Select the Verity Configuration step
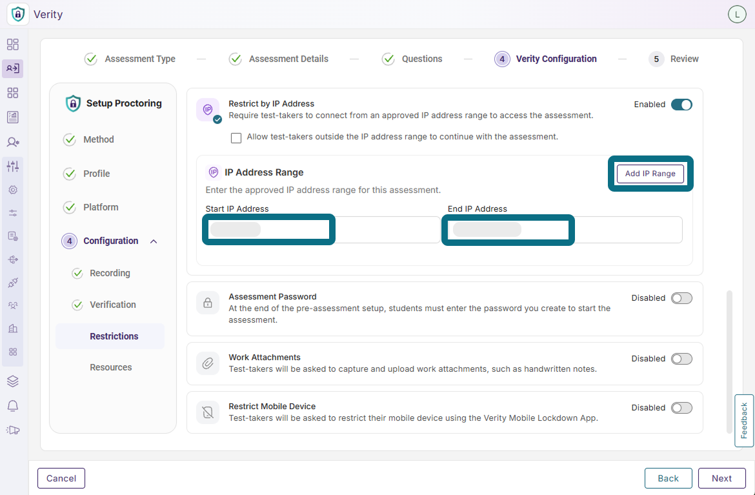This screenshot has width=755, height=495. [x=545, y=59]
